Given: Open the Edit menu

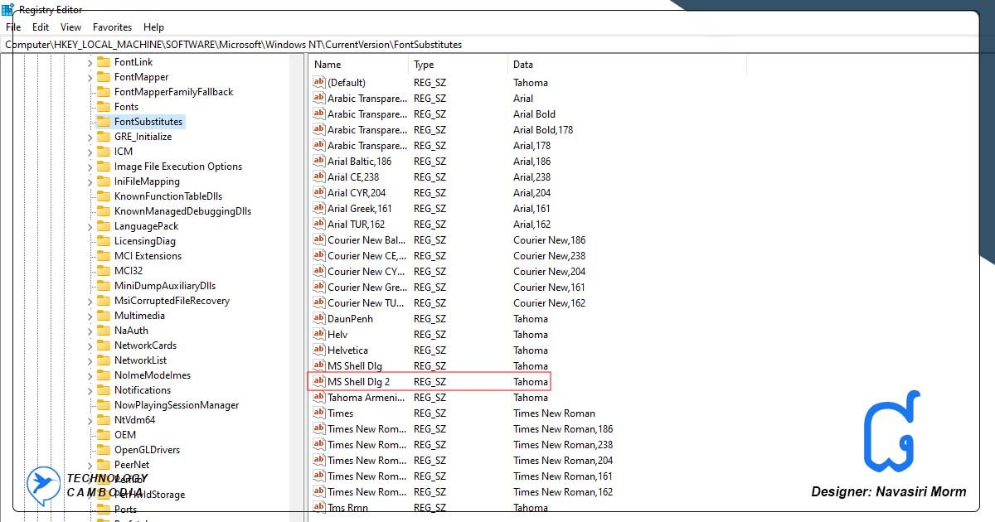Looking at the screenshot, I should (41, 27).
